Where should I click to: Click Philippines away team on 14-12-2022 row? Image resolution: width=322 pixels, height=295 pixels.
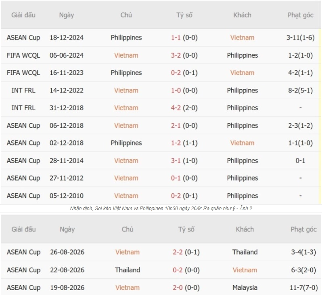click(243, 91)
